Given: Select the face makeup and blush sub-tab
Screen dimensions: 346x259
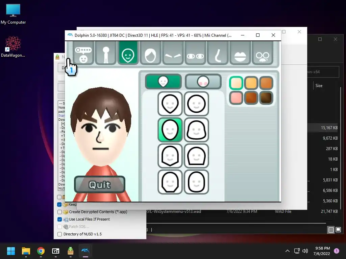Looking at the screenshot, I should point(203,82).
